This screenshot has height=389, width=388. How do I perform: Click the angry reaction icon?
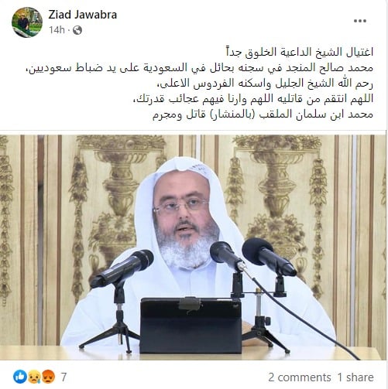pos(48,377)
